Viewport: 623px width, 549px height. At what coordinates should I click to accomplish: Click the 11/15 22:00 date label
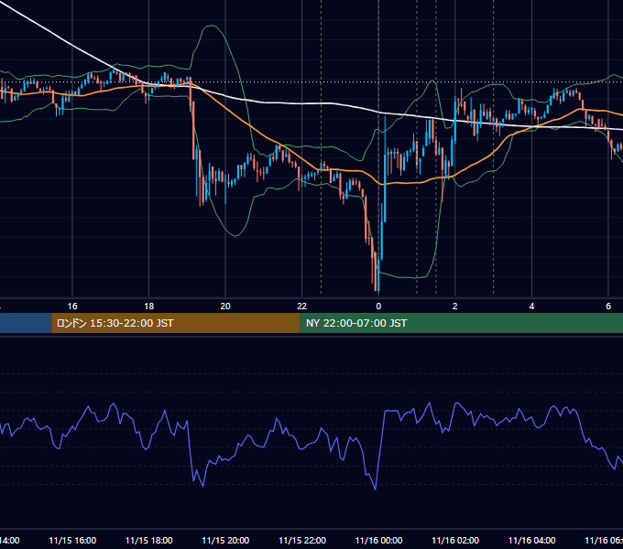tap(302, 540)
